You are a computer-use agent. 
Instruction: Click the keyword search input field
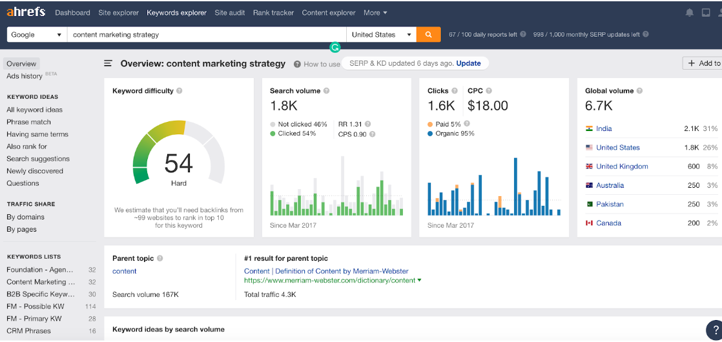coord(207,35)
